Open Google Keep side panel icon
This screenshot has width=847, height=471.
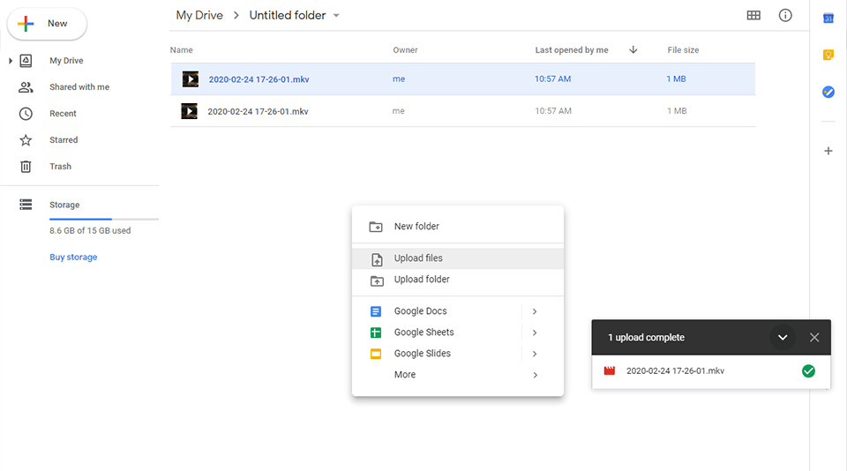click(x=828, y=55)
